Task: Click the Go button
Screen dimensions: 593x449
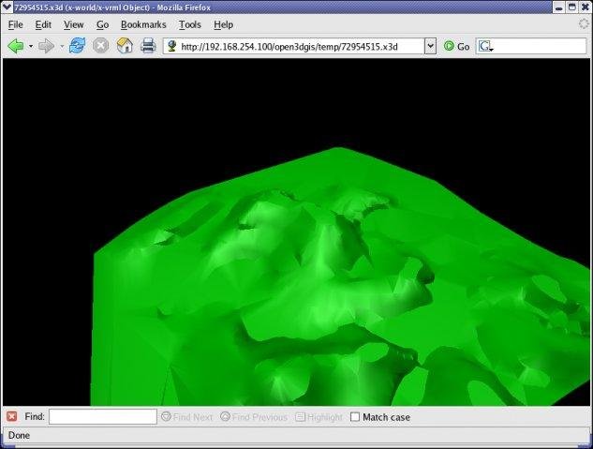Action: 456,47
